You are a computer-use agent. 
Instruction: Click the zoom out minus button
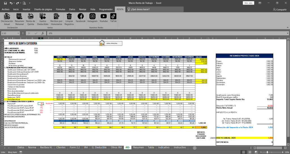pyautogui.click(x=261, y=152)
